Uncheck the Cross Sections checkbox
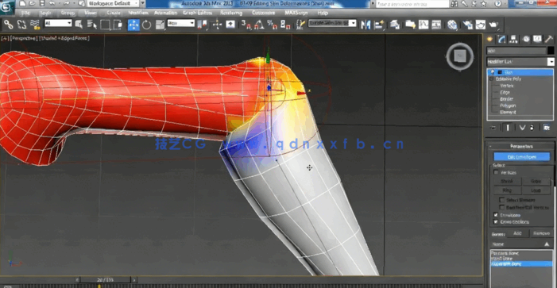 pos(496,222)
